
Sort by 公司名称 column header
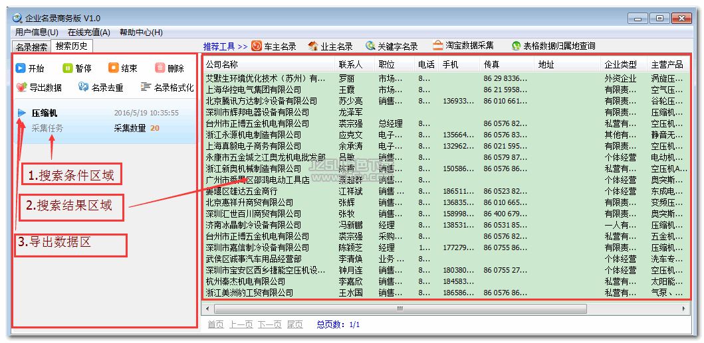269,64
